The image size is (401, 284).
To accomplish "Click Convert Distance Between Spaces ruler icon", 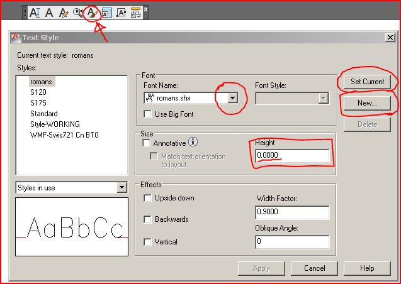I will [x=136, y=13].
